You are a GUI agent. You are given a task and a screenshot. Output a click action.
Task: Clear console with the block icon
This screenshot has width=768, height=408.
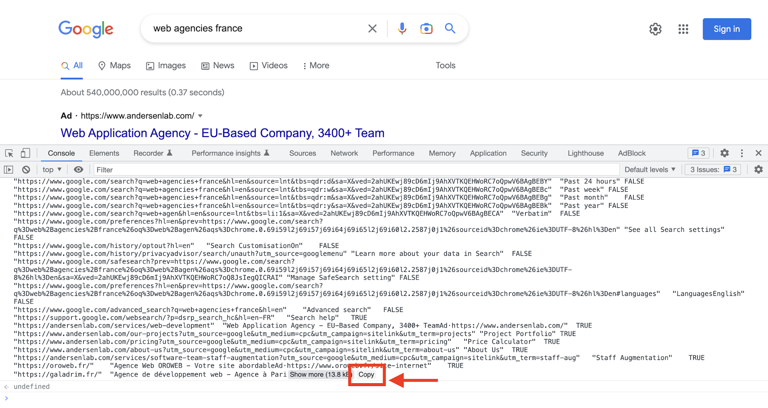(26, 169)
